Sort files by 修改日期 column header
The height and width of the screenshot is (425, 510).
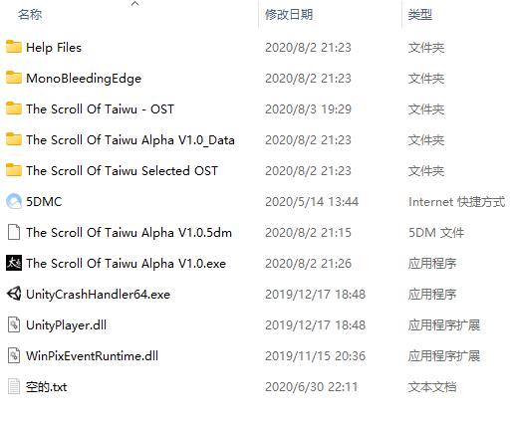point(289,14)
